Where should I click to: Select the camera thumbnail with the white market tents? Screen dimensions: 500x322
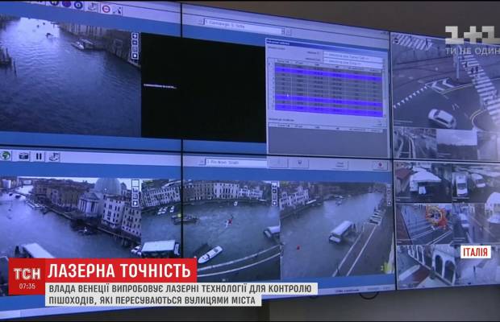click(423, 182)
